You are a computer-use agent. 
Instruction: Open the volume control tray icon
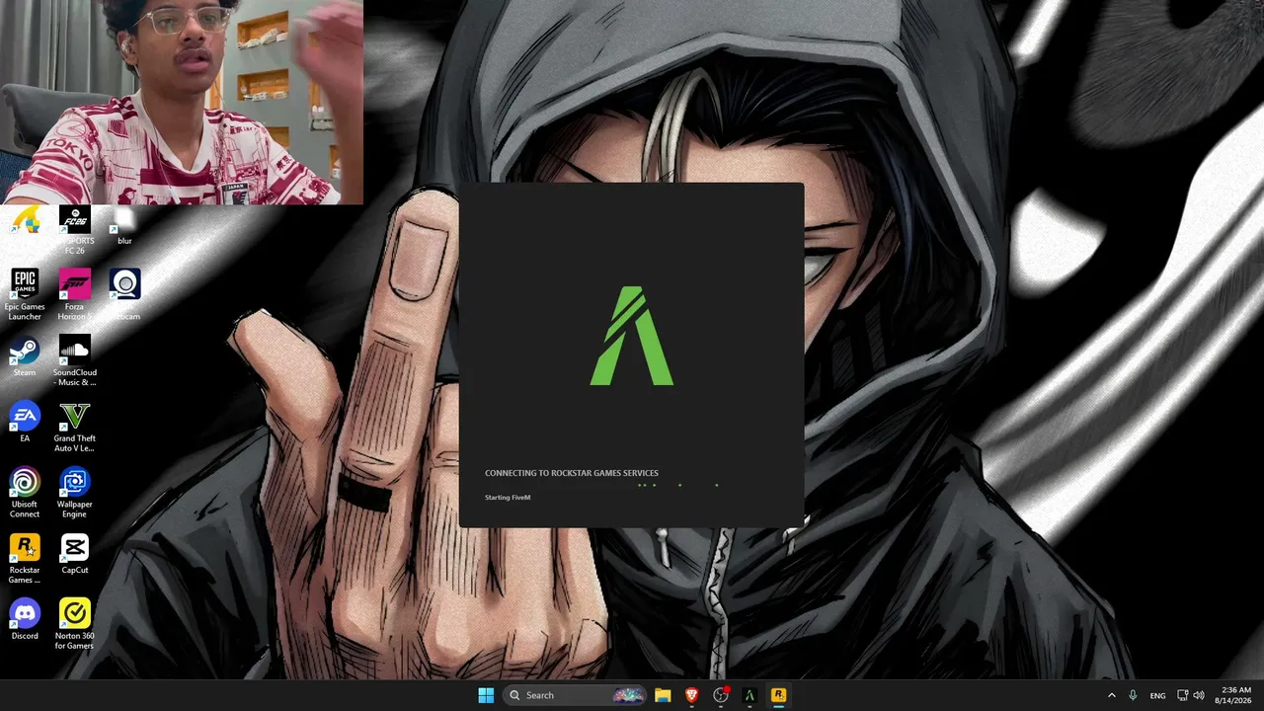(1199, 695)
